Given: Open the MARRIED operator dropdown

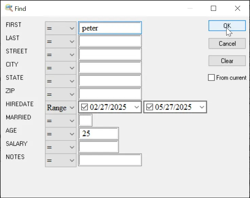Looking at the screenshot, I should (x=61, y=120).
